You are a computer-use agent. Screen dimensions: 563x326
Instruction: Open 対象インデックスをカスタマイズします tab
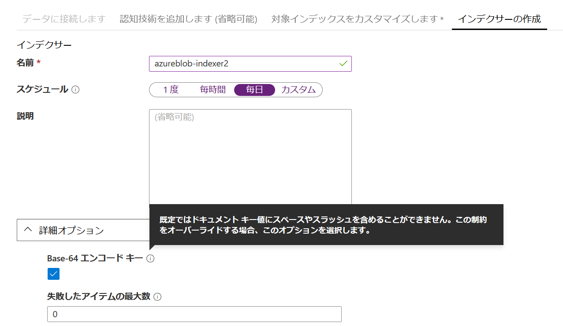[358, 19]
